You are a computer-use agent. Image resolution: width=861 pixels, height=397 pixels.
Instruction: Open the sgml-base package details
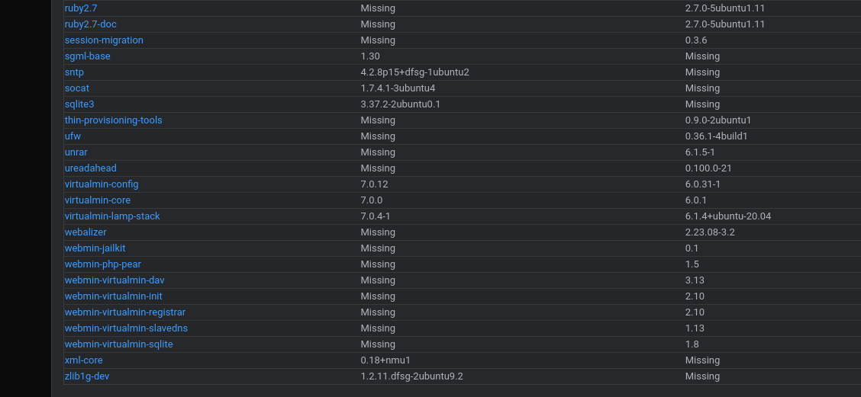[x=87, y=56]
